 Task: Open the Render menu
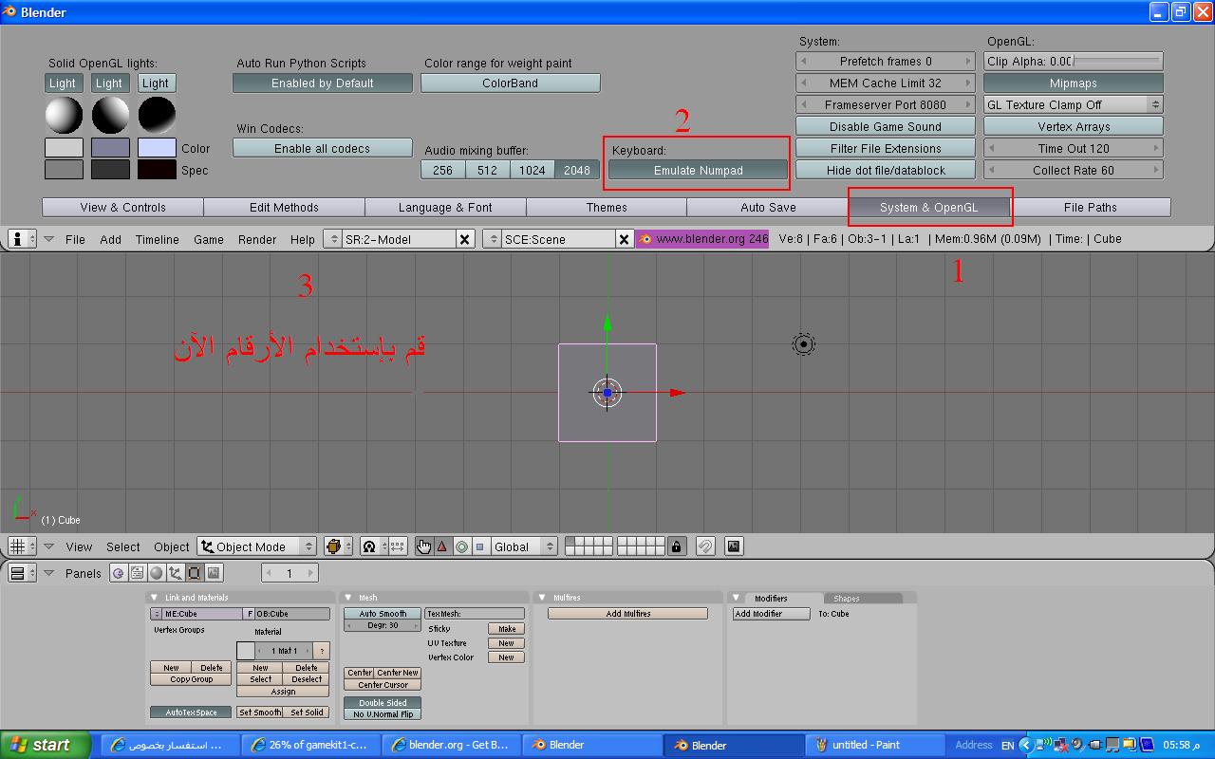point(257,240)
